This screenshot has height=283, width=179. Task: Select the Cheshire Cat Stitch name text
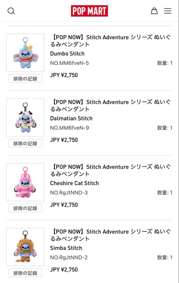click(74, 183)
